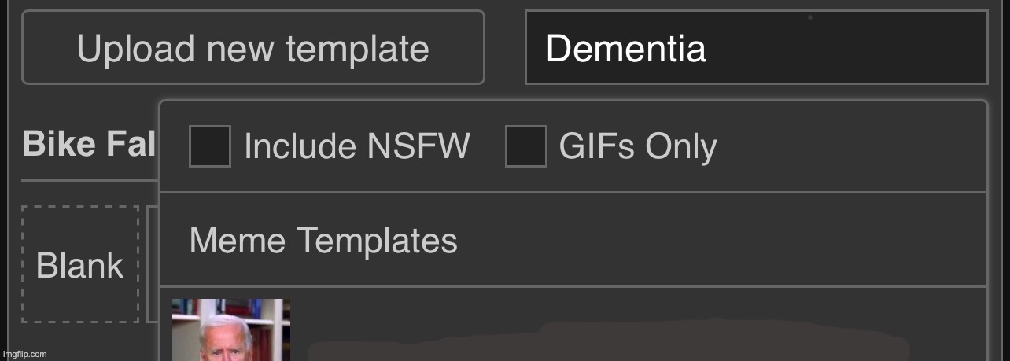This screenshot has height=361, width=1010.
Task: Tick the GIFs Only checkbox
Action: [x=526, y=146]
